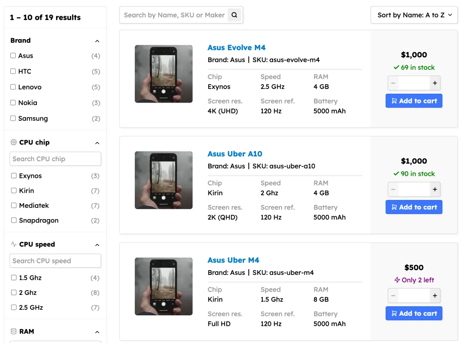Focus the Name, SKU or Maker search box
The image size is (462, 343).
pyautogui.click(x=174, y=15)
